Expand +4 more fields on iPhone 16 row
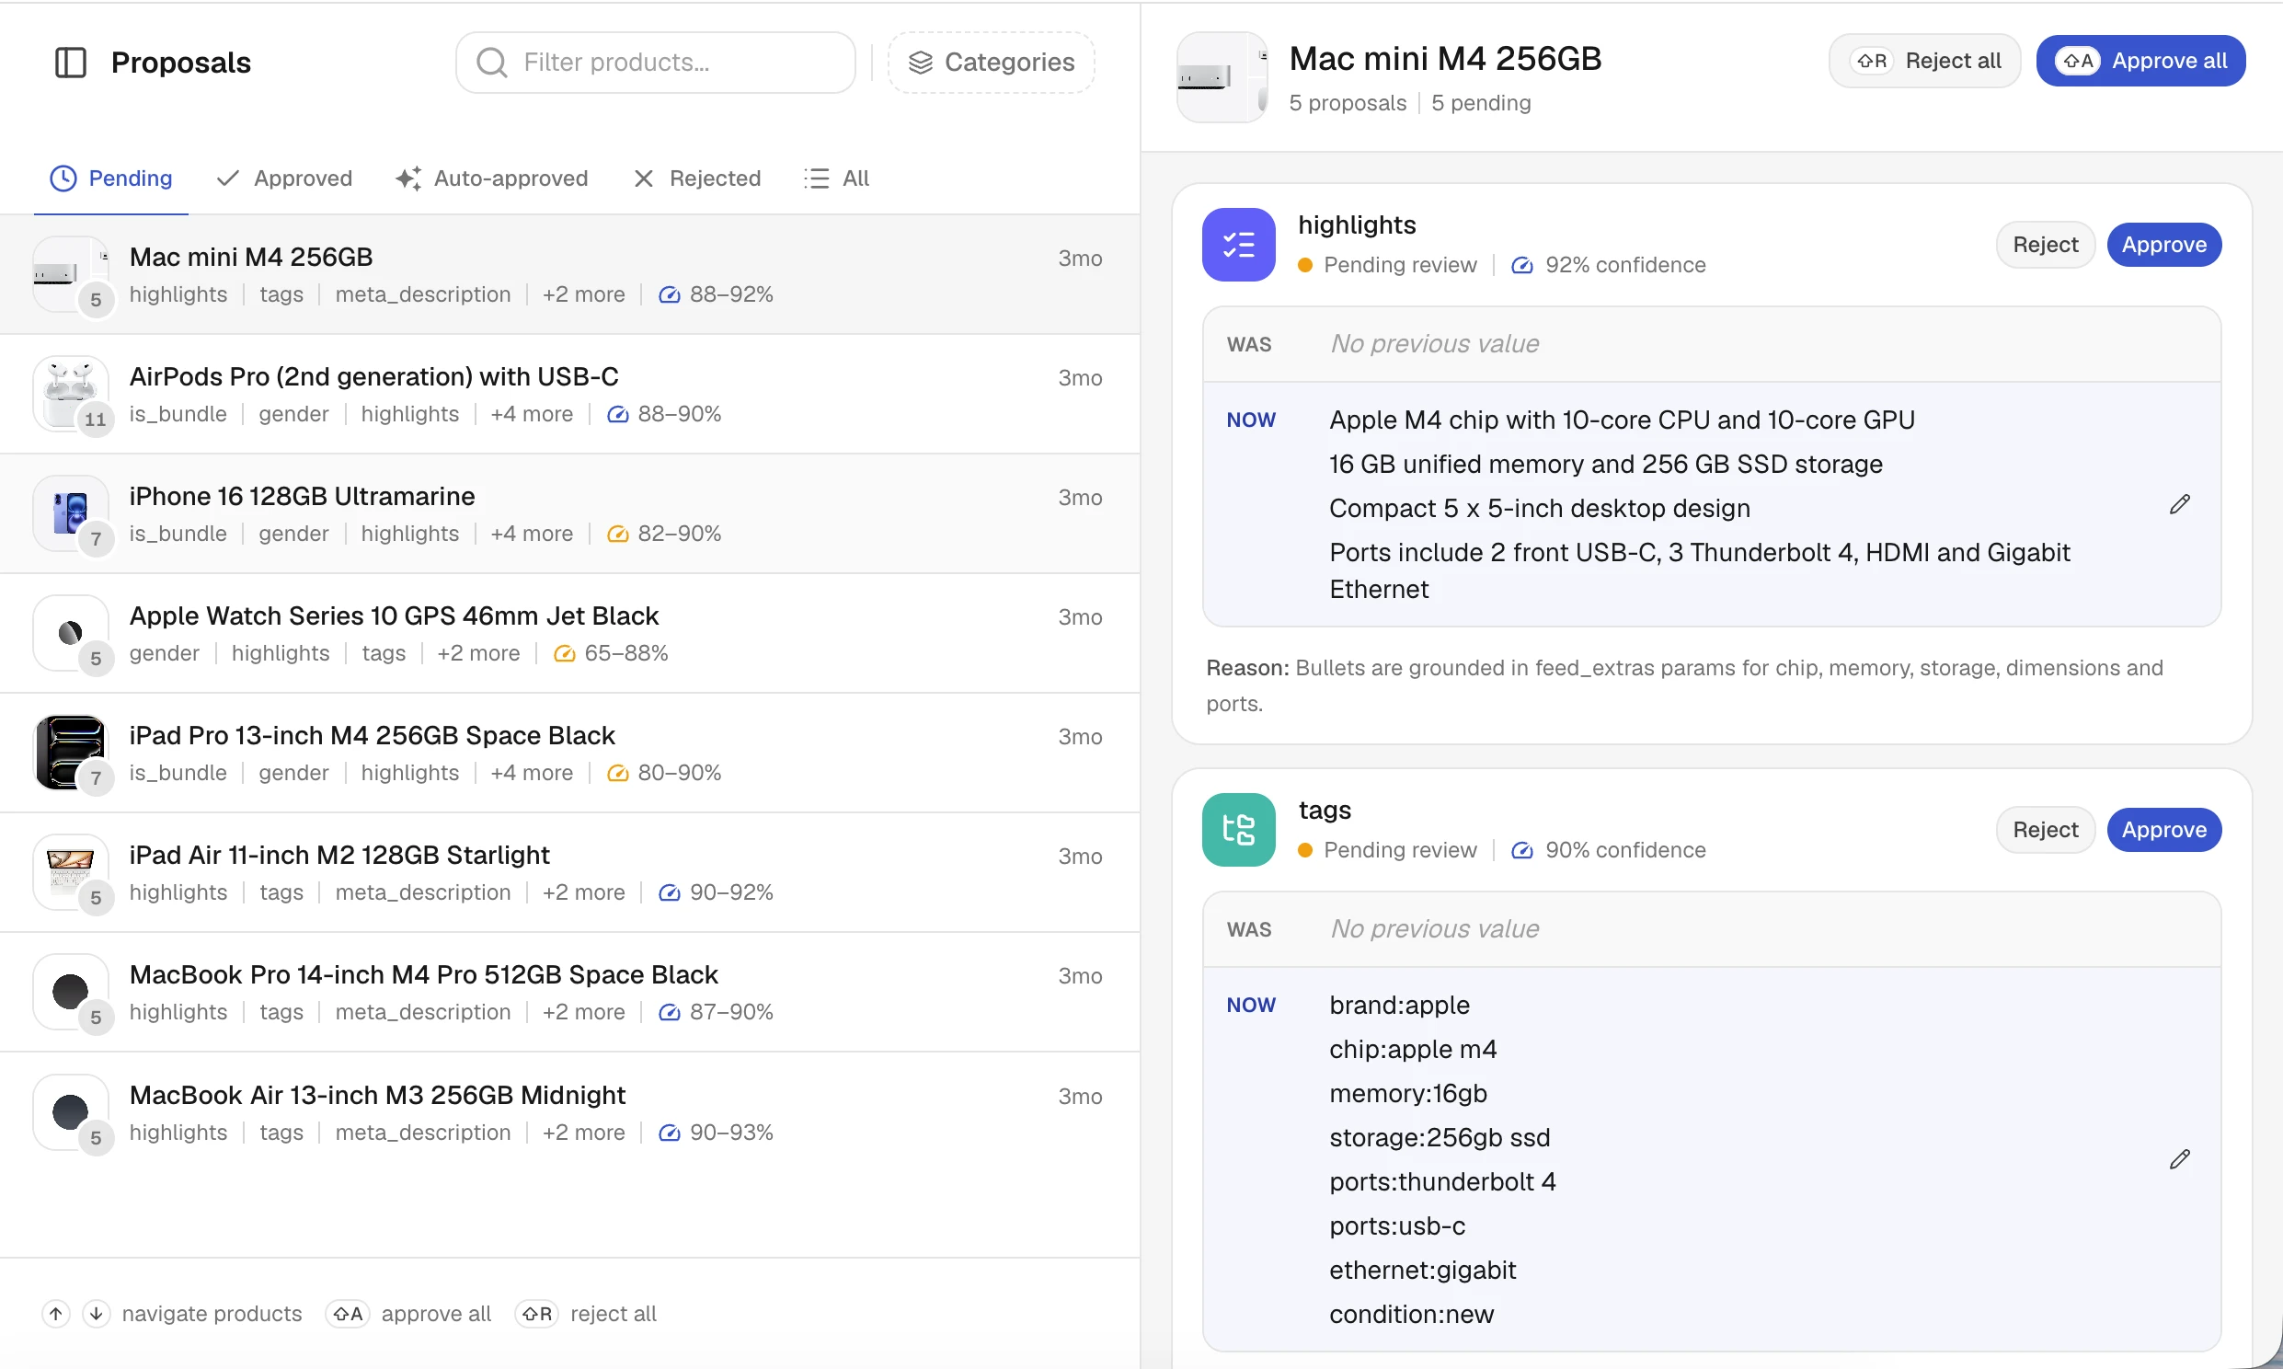The image size is (2283, 1369). point(532,535)
